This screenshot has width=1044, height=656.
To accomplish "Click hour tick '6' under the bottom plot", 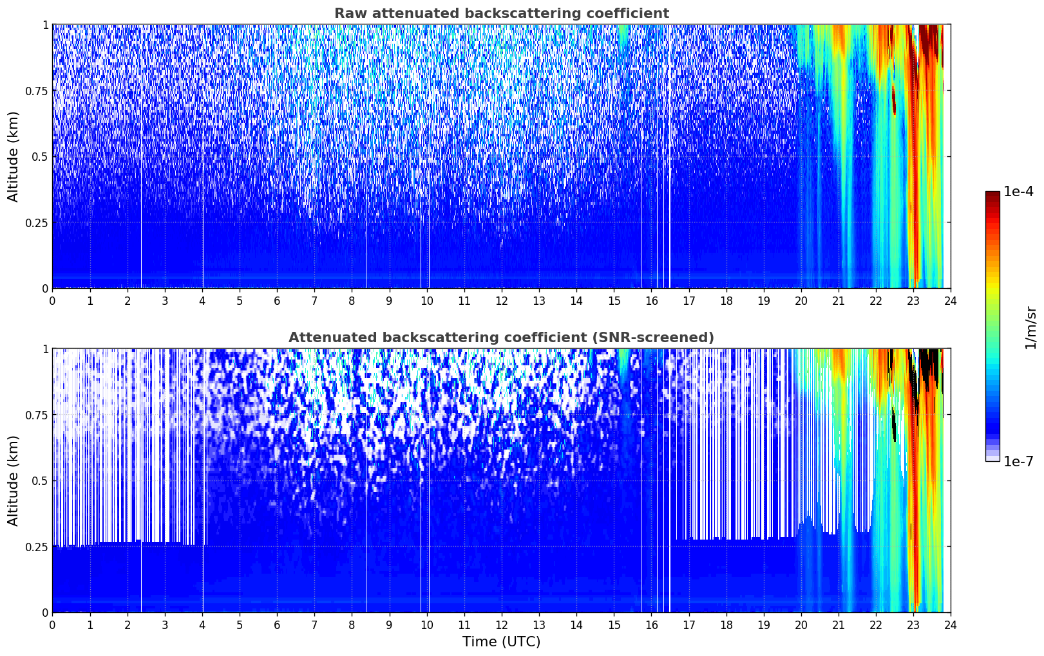I will coord(277,624).
